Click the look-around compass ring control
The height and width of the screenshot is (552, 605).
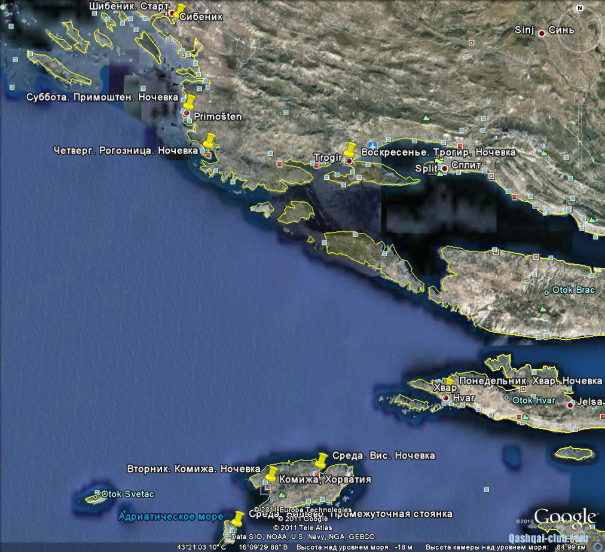[579, 28]
